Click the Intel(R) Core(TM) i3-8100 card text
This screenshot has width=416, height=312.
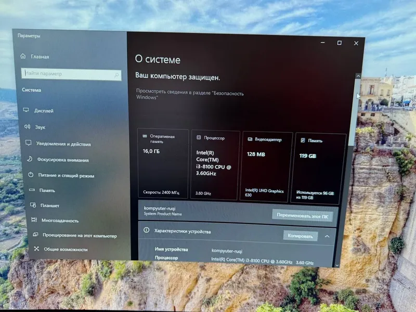pos(213,163)
